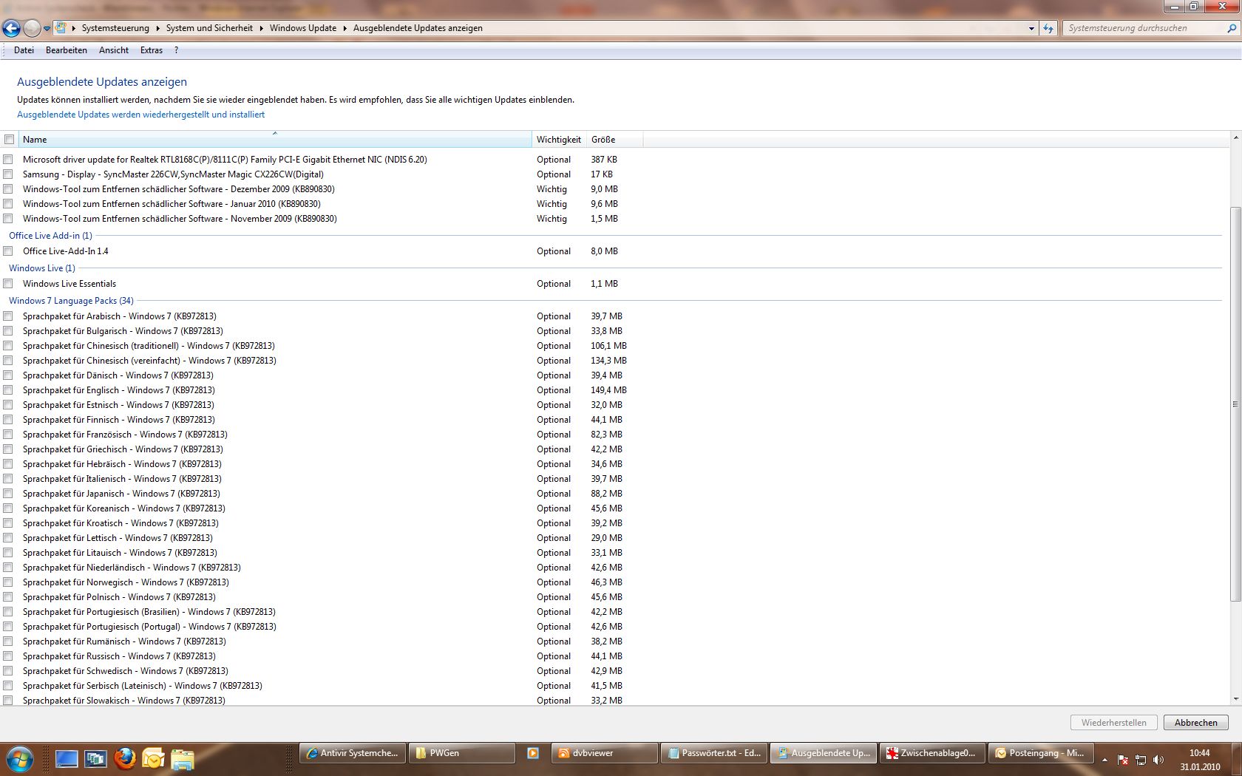Go to the Windows Update breadcrumb
The width and height of the screenshot is (1242, 776).
(x=302, y=28)
